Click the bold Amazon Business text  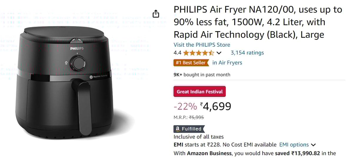(209, 153)
